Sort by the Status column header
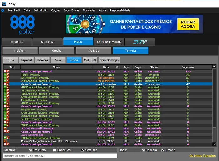Screen dimensions: 219x161 coord(154,67)
